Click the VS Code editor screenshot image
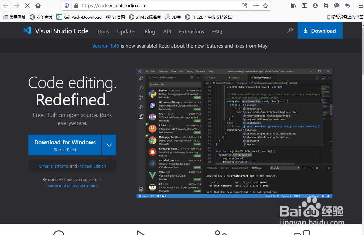364x235 pixels. pyautogui.click(x=234, y=133)
